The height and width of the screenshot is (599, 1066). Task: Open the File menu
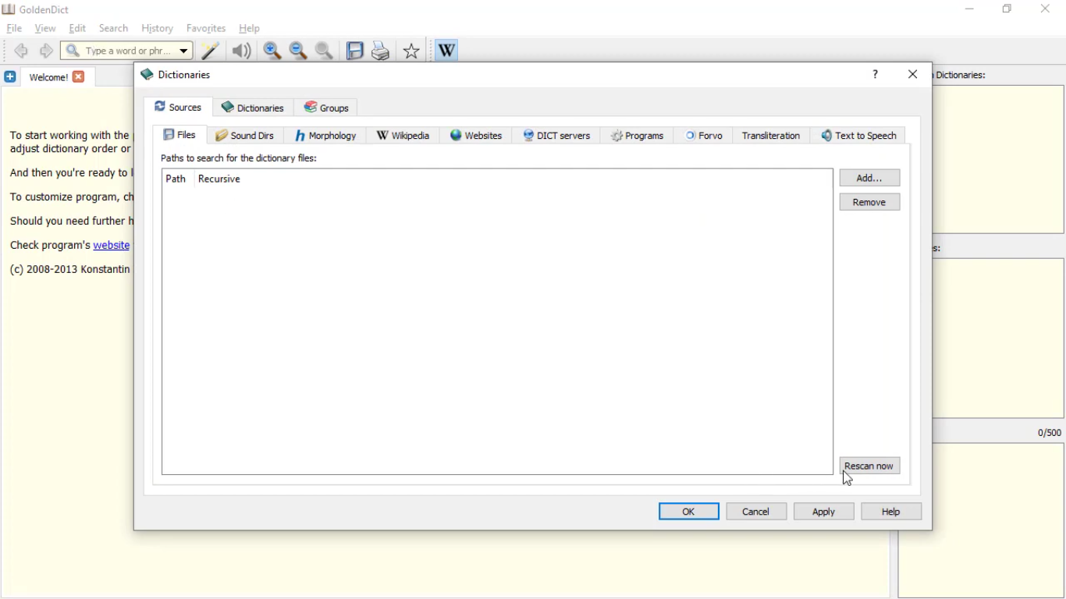pos(14,28)
